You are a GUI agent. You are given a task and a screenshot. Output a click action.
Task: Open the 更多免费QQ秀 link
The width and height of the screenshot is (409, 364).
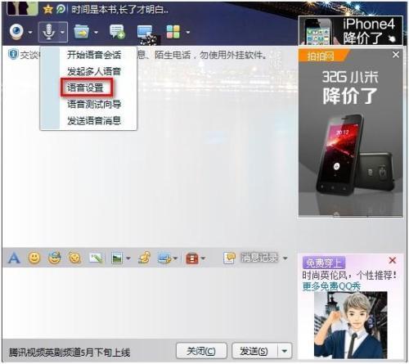coord(331,286)
